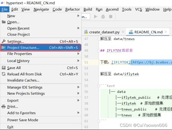Open the Edit menu
This screenshot has width=172, height=130.
(x=15, y=9)
